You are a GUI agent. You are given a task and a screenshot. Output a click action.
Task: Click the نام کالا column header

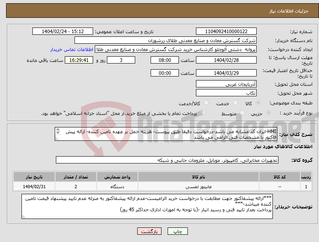click(x=198, y=177)
